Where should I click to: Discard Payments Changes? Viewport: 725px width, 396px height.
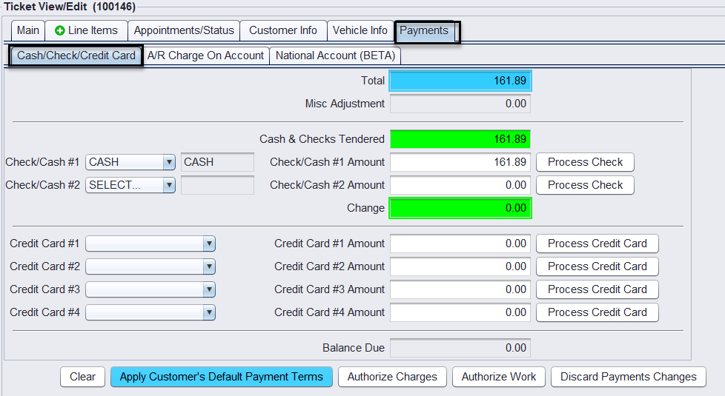click(x=628, y=377)
